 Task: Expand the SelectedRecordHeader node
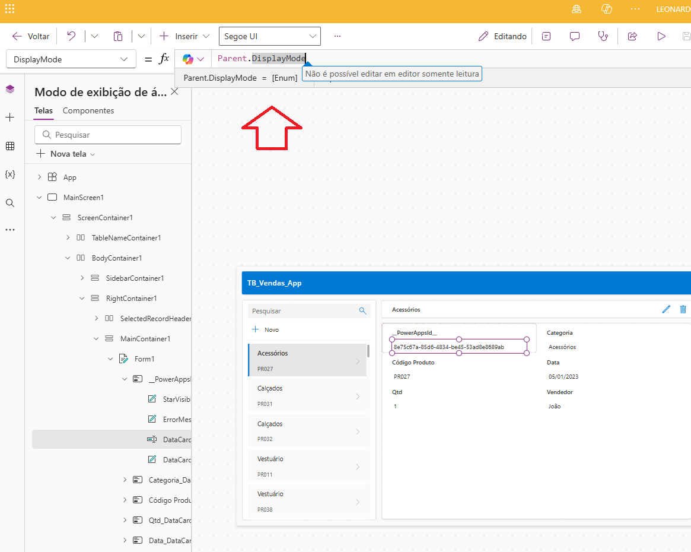point(96,318)
